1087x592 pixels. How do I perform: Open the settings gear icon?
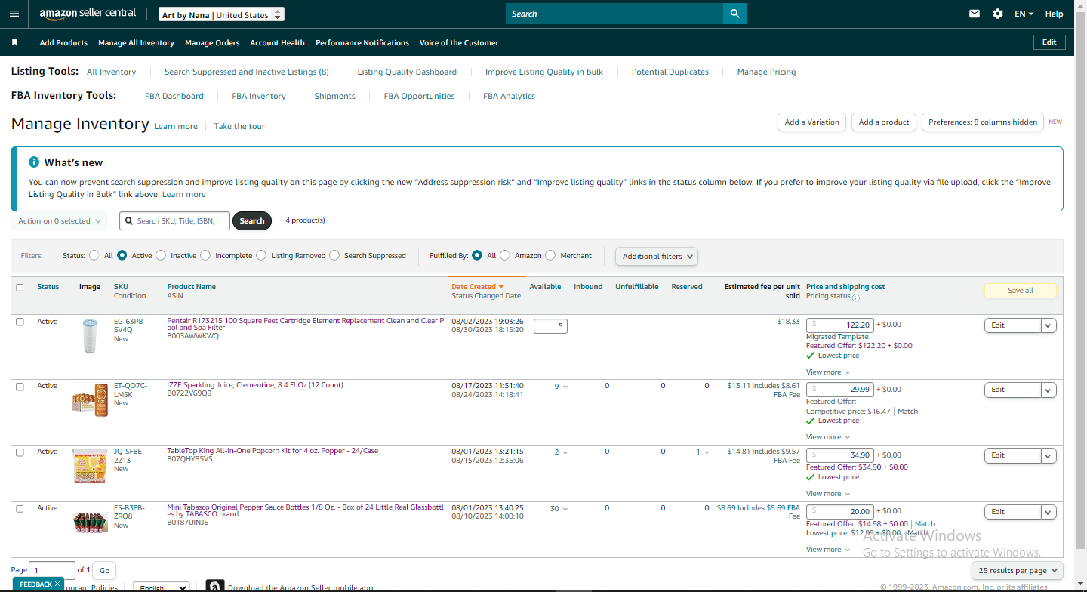[x=998, y=14]
